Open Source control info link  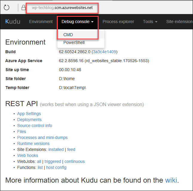[35, 126]
